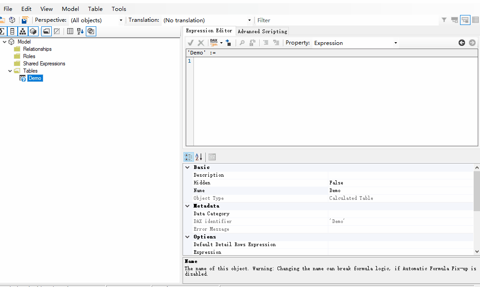The width and height of the screenshot is (480, 287).
Task: Accept expression changes with the checkmark icon
Action: tap(190, 43)
